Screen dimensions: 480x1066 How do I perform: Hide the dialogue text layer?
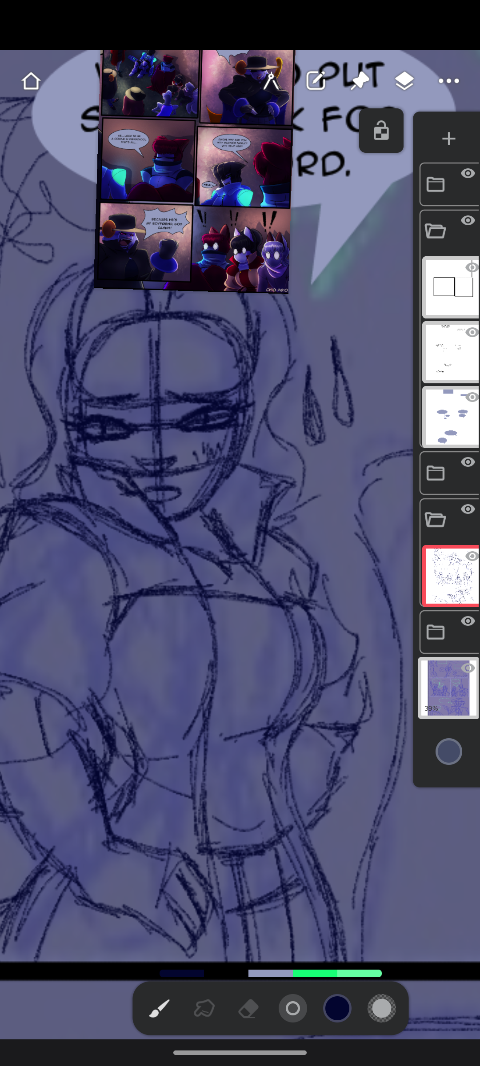[x=472, y=332]
